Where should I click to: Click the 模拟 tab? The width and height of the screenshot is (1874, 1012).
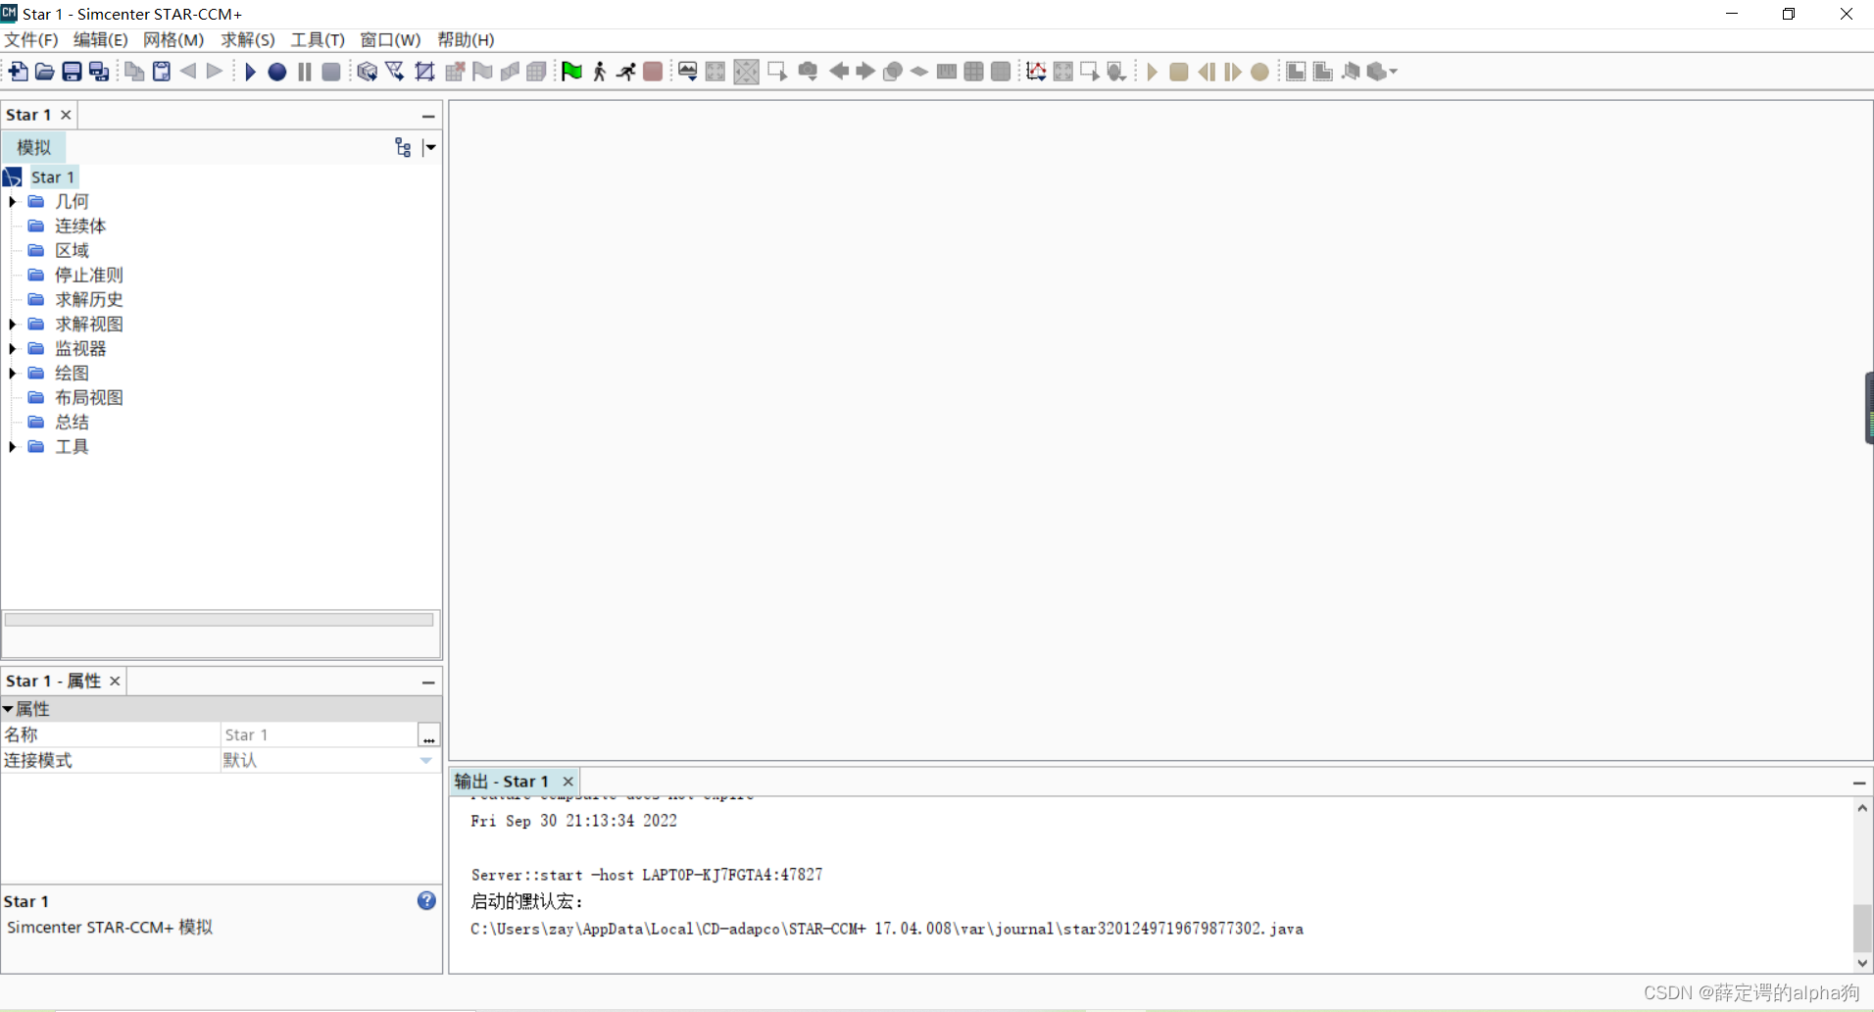(34, 147)
